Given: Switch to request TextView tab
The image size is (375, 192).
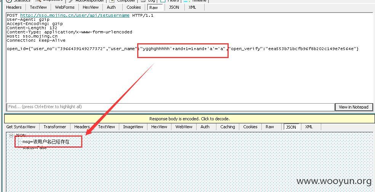Looking at the screenshot, I should point(38,7).
